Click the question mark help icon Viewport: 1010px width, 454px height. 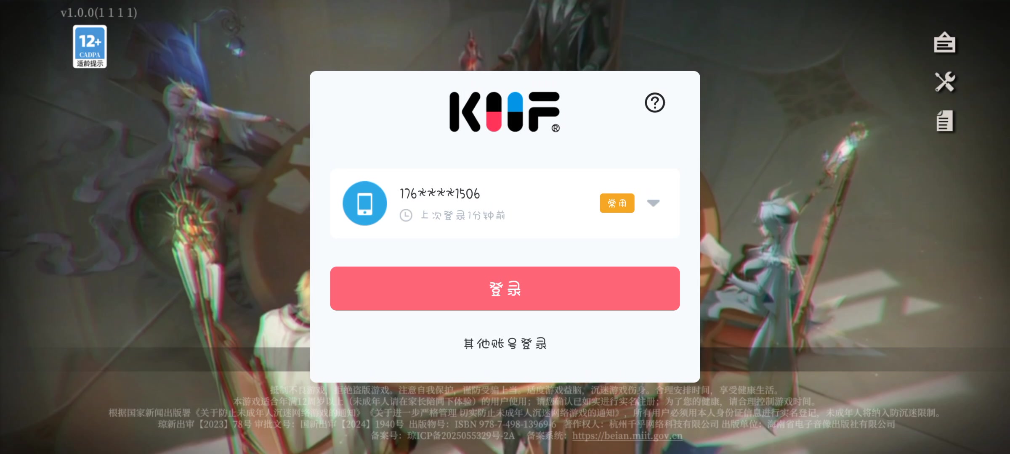click(x=655, y=103)
